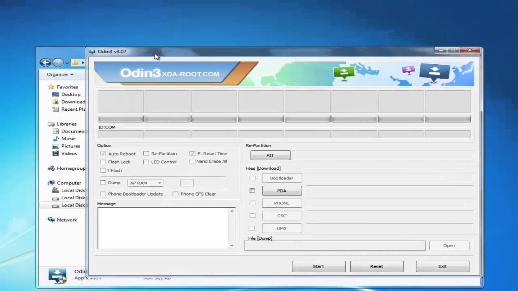Open the Organize menu in Explorer
This screenshot has height=291, width=518.
click(x=60, y=74)
